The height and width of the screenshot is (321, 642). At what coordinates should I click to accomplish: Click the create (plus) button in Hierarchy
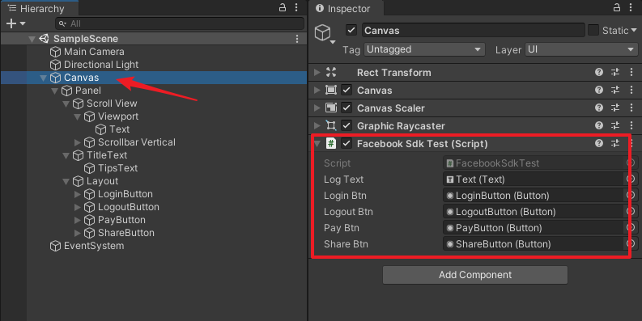(11, 23)
